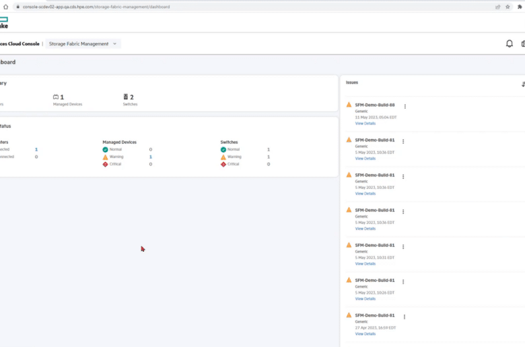Click the 'Switches' summary label under 2
525x347 pixels.
pyautogui.click(x=131, y=104)
